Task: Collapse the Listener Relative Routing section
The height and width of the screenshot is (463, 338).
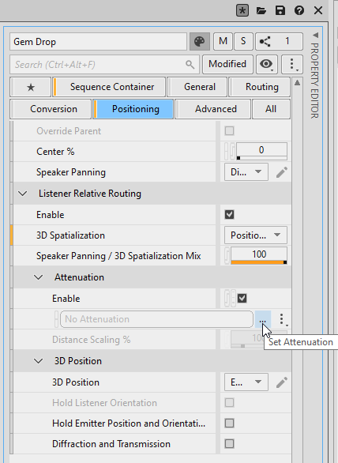Action: (x=23, y=194)
